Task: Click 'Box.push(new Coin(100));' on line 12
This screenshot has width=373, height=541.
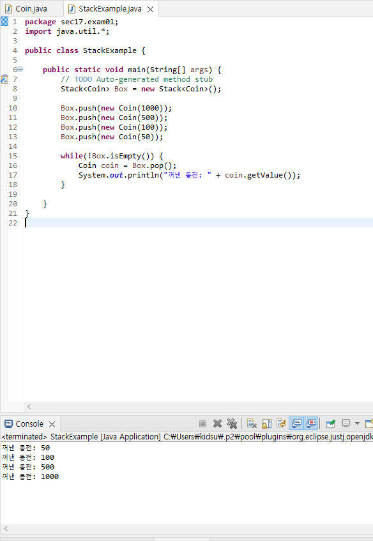Action: [114, 127]
